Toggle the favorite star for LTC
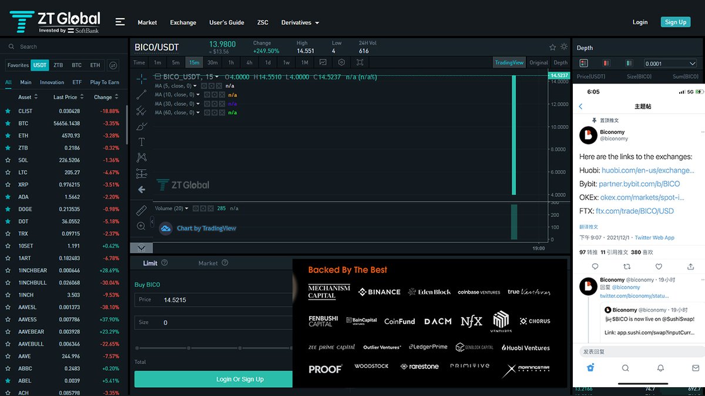Image resolution: width=705 pixels, height=396 pixels. coord(8,172)
